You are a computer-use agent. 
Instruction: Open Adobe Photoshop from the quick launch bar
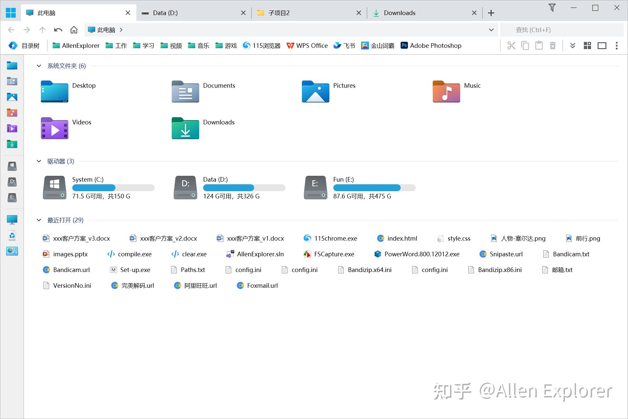pyautogui.click(x=430, y=46)
